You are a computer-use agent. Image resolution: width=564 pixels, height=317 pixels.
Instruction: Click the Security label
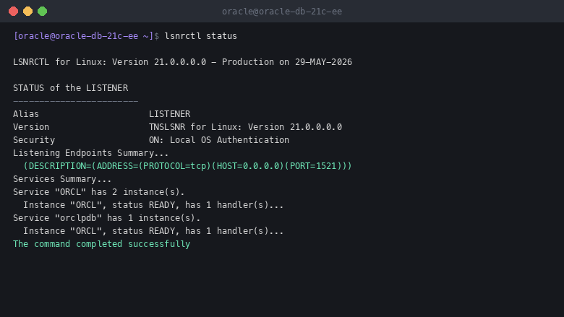34,140
